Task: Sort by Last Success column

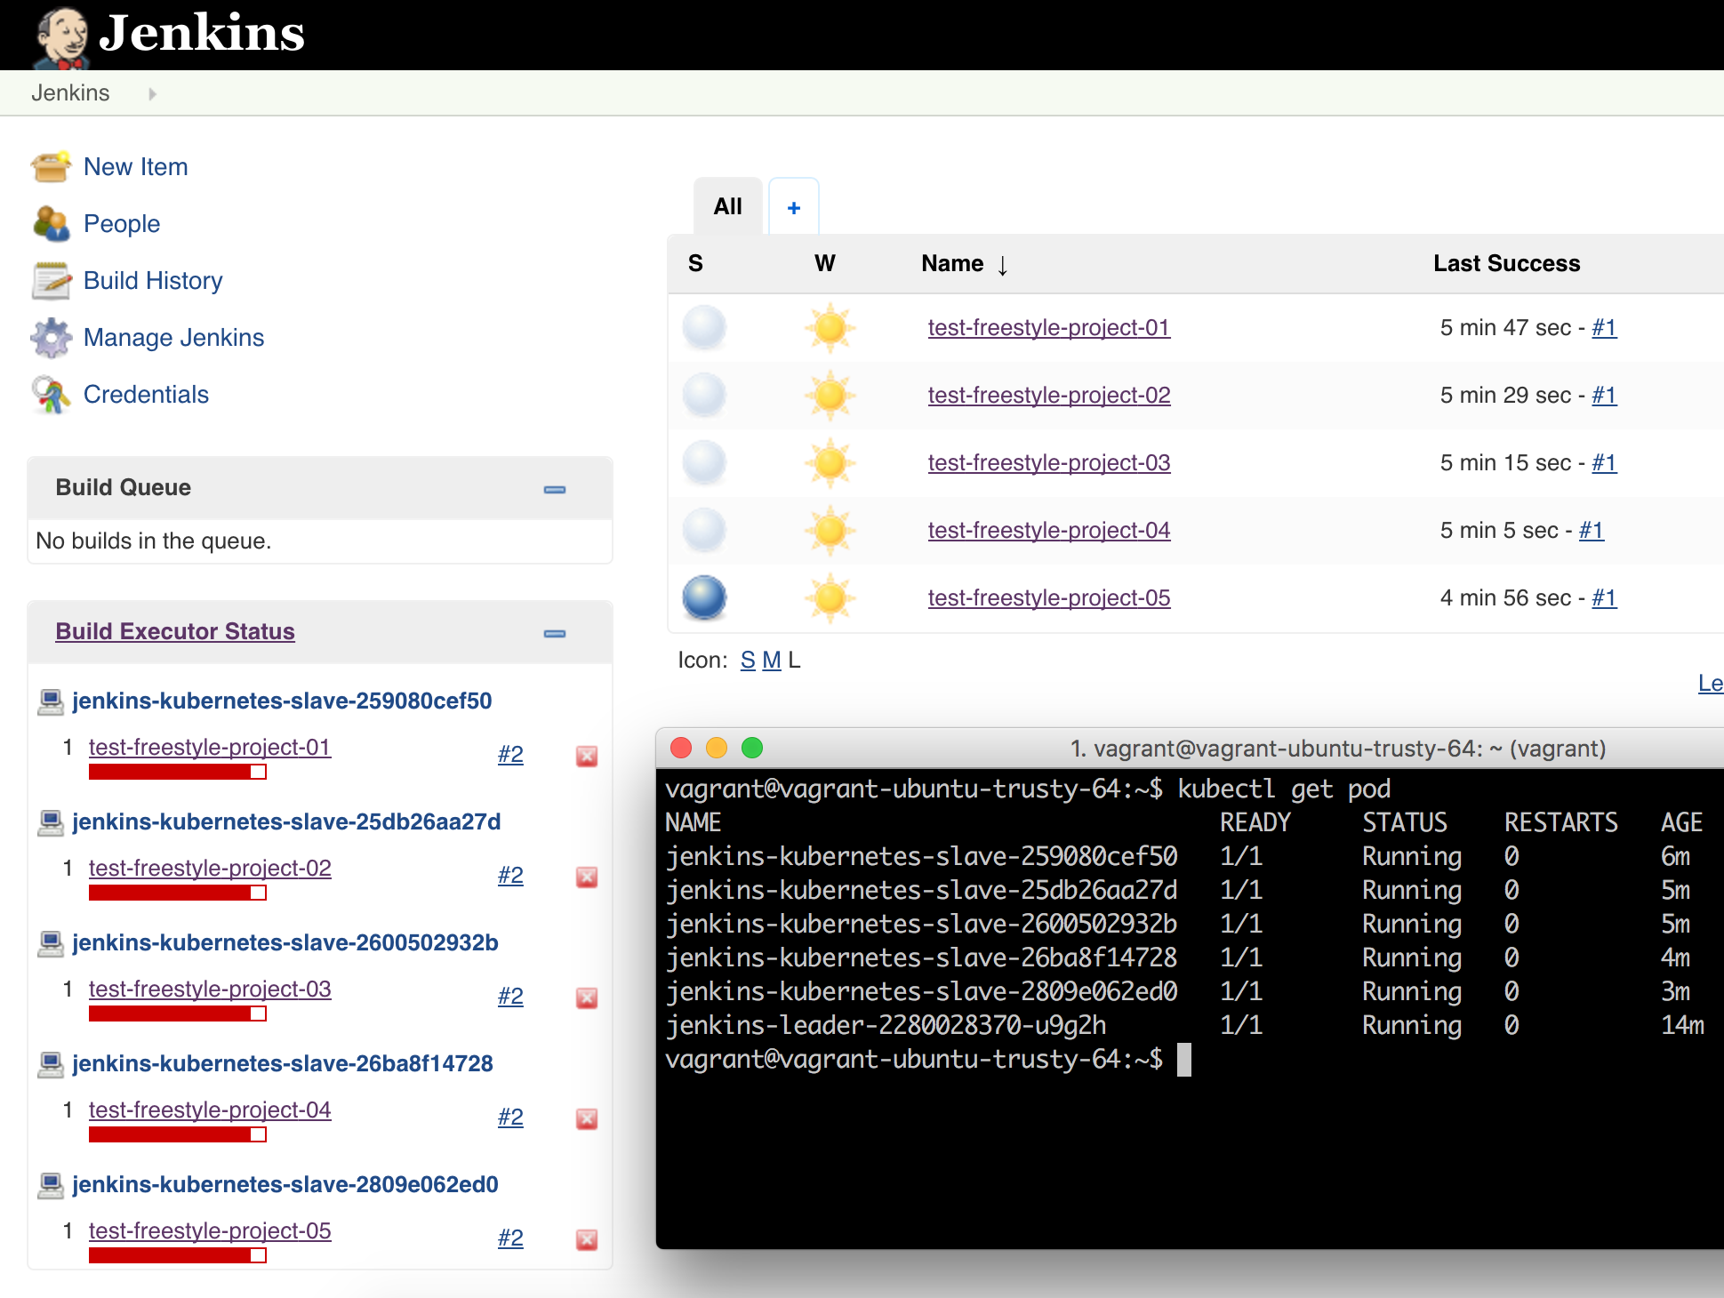Action: point(1506,263)
